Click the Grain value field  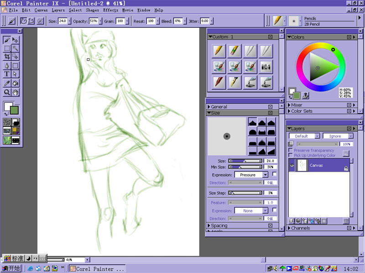pyautogui.click(x=120, y=21)
